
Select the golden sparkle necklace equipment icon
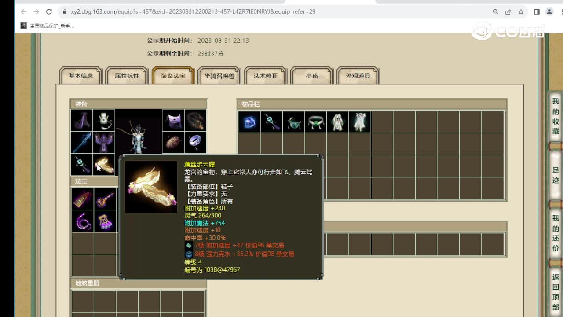click(x=195, y=121)
